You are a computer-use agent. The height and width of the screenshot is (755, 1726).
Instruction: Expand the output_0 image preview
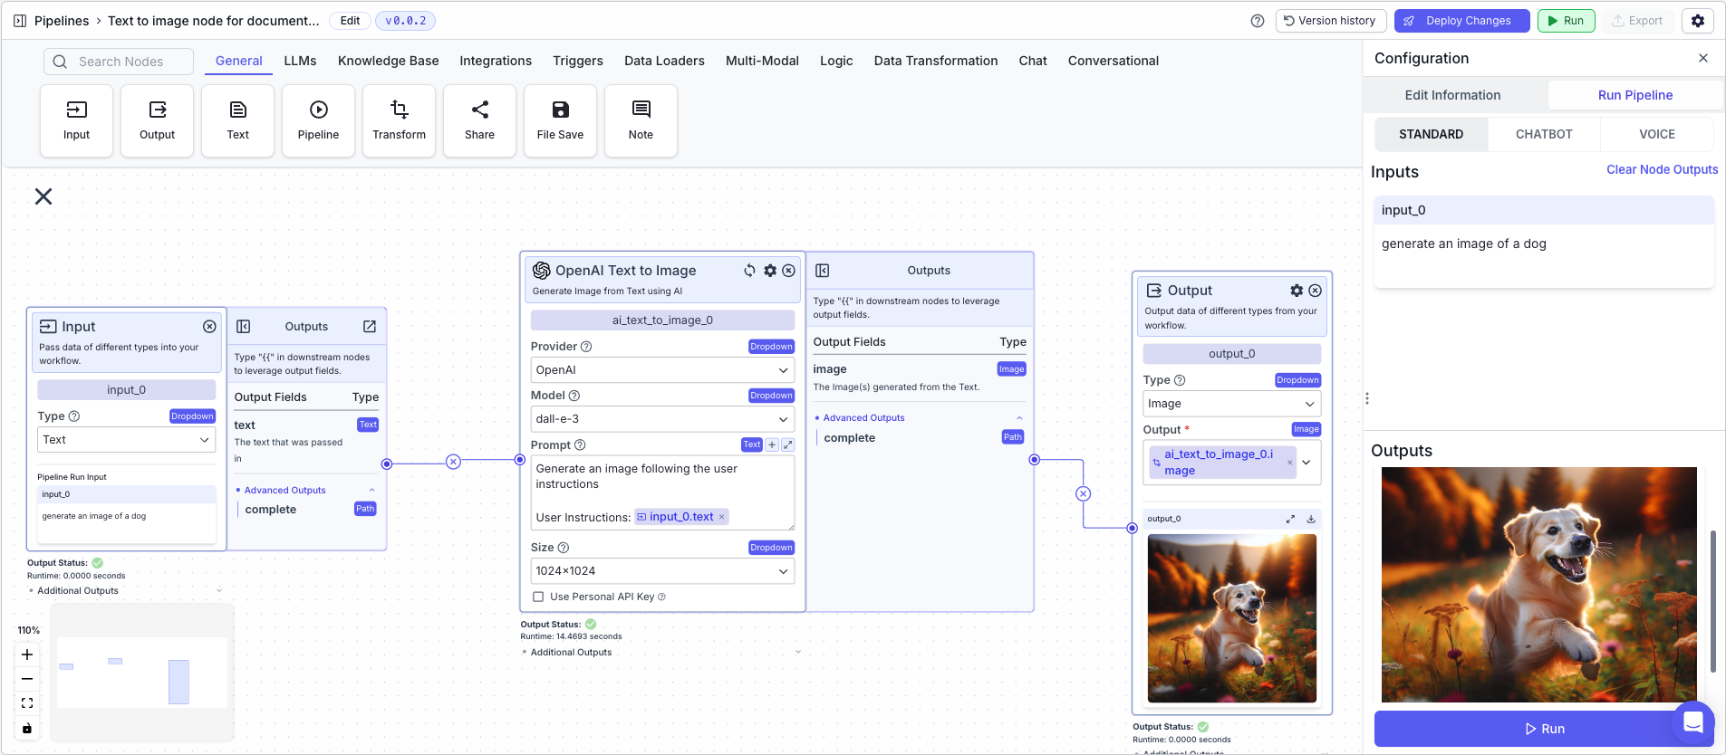point(1290,520)
